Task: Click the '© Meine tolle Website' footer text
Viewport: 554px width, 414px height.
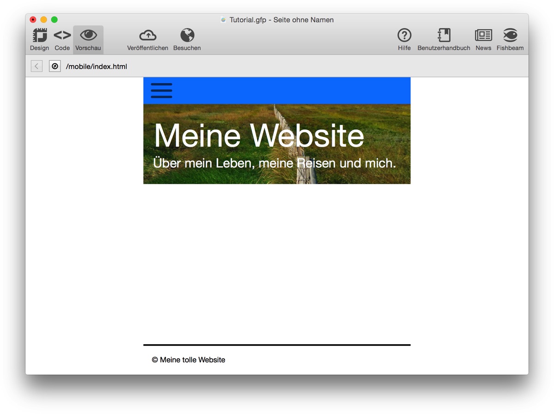Action: (188, 360)
